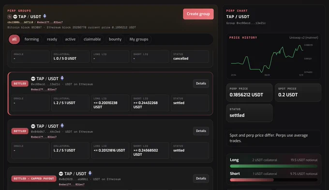Viewport: 329px width, 190px height.
Task: Click '9.75 USDT notional' short value
Action: tap(304, 174)
